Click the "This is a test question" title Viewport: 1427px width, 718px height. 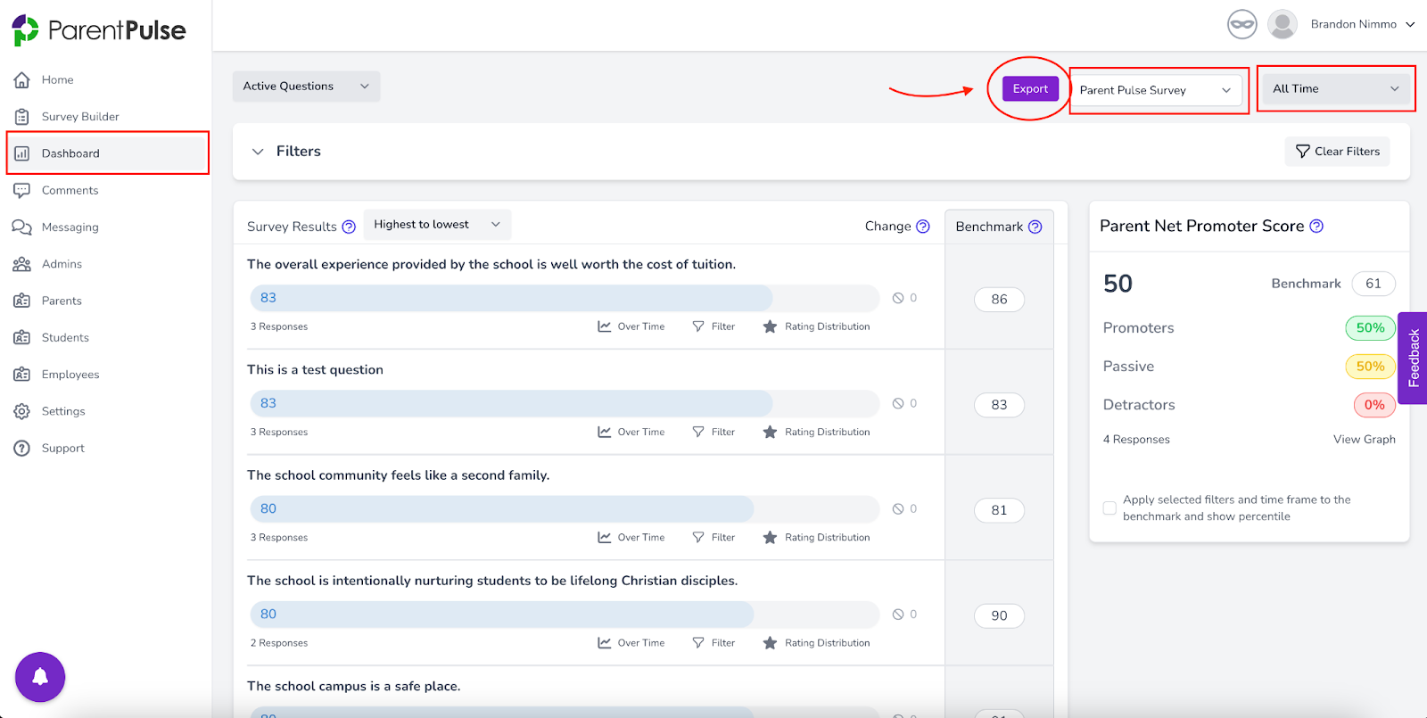pos(315,369)
